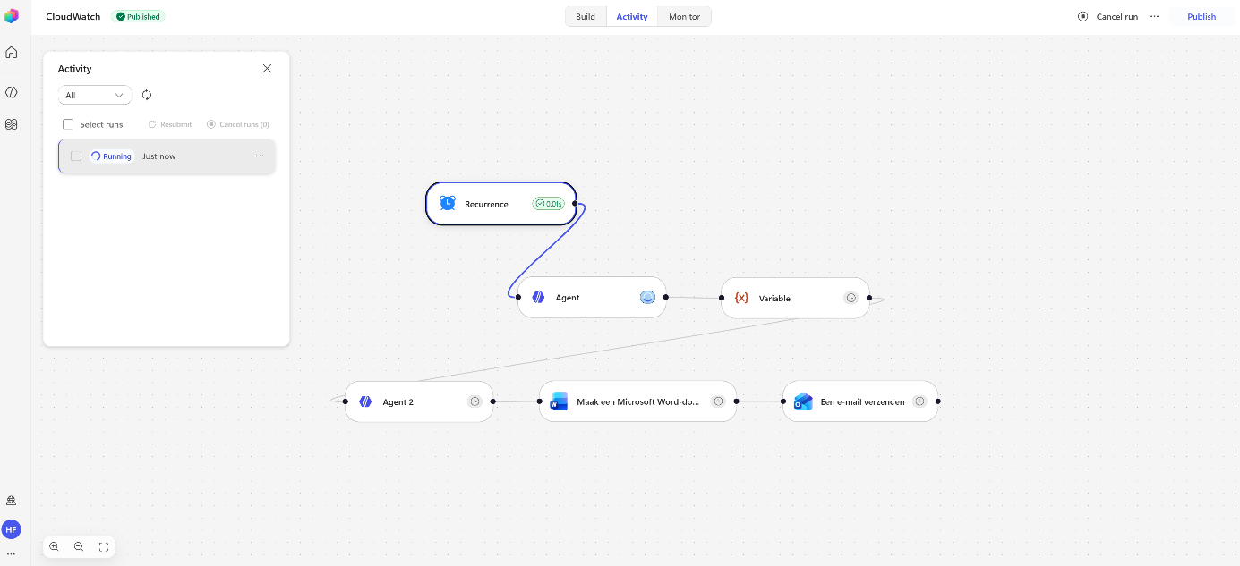Open the All filter dropdown

click(95, 95)
